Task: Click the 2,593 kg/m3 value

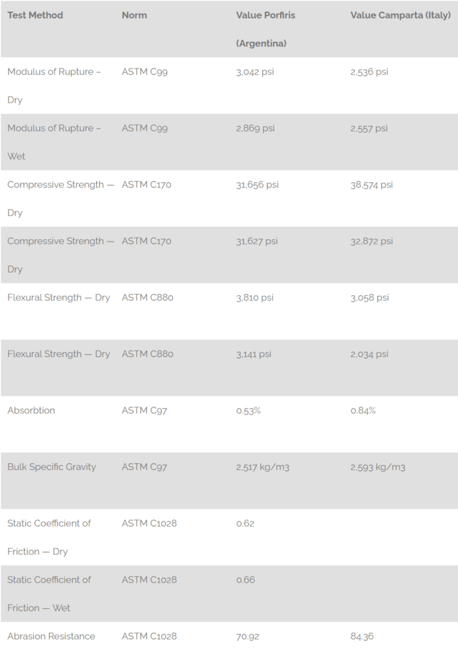Action: 378,467
